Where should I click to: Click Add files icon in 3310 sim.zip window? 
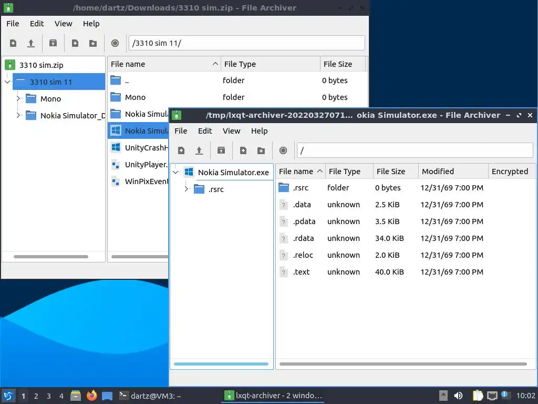(x=75, y=43)
